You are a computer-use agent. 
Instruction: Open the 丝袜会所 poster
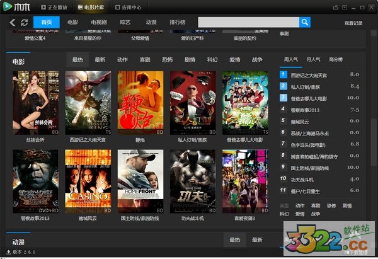[35, 103]
